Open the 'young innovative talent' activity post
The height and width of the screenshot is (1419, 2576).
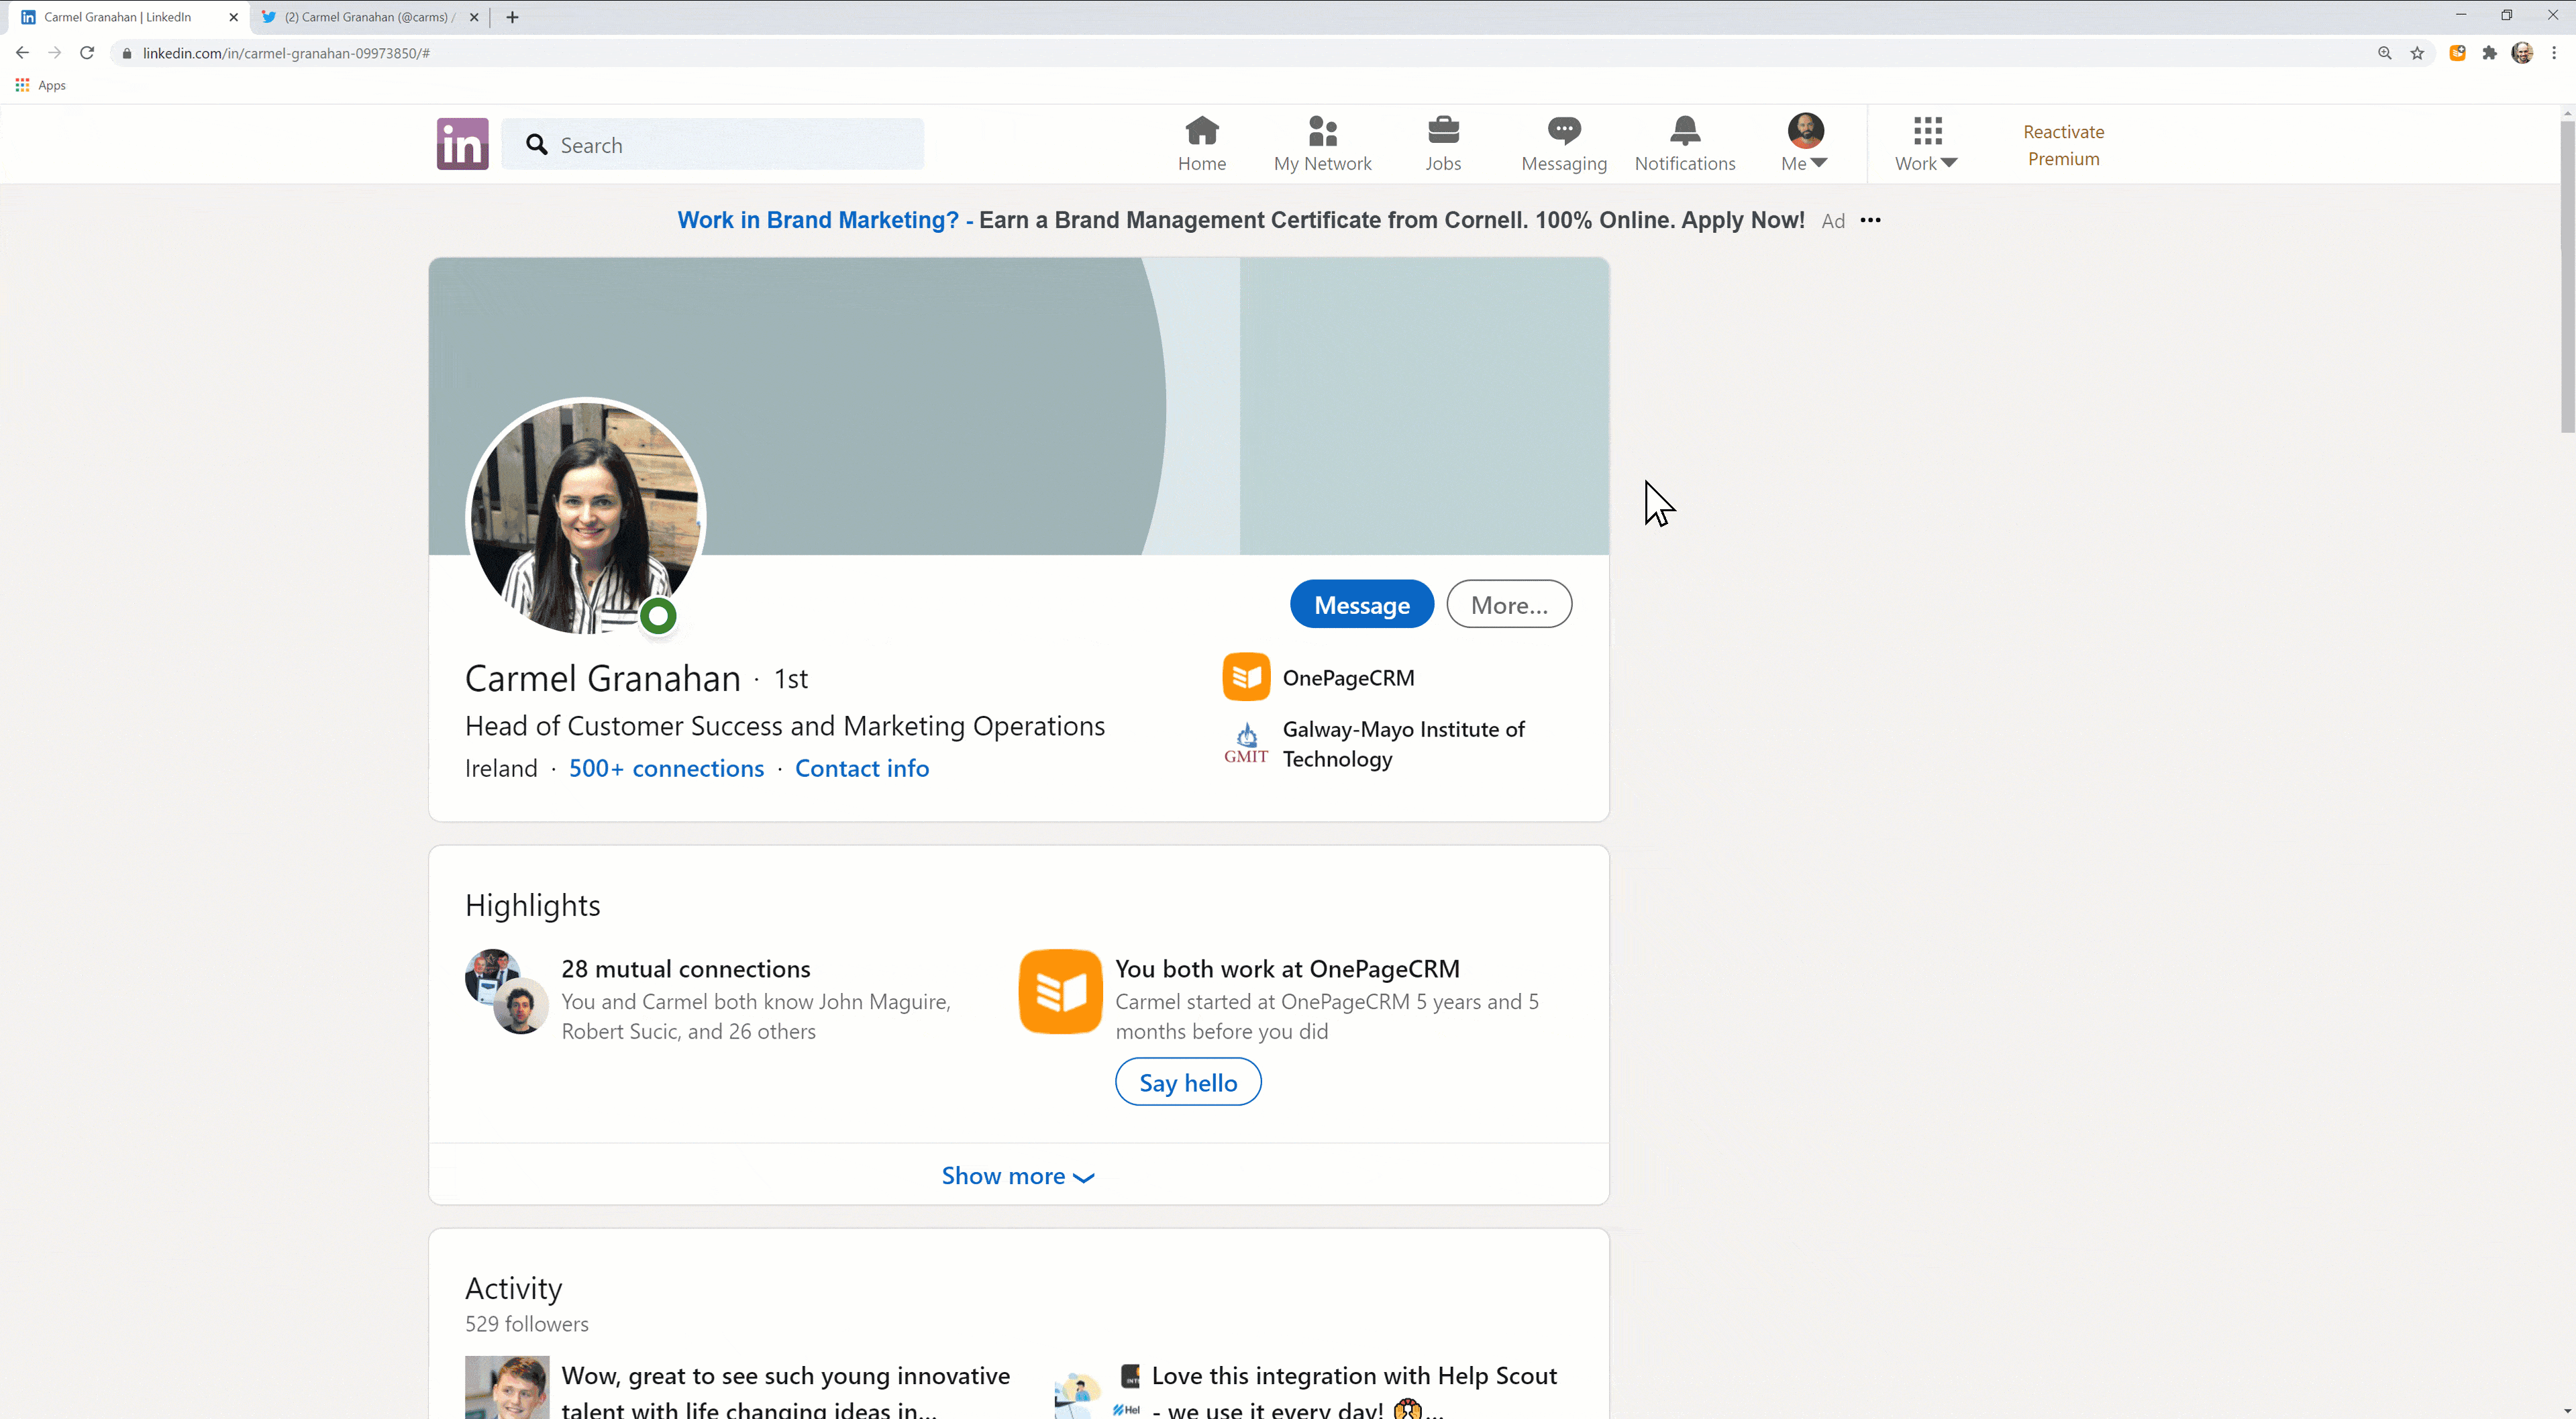click(x=786, y=1391)
